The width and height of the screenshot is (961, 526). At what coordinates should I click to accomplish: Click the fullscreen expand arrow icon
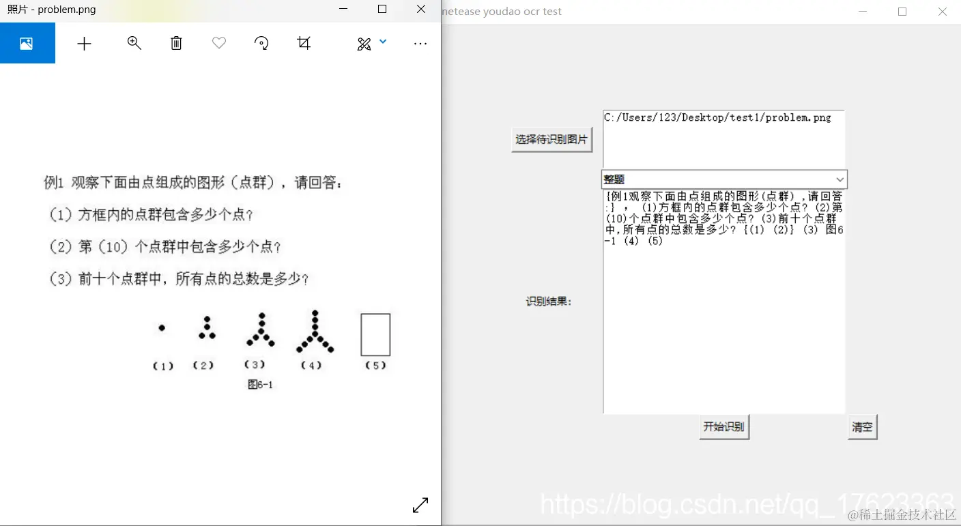point(420,505)
